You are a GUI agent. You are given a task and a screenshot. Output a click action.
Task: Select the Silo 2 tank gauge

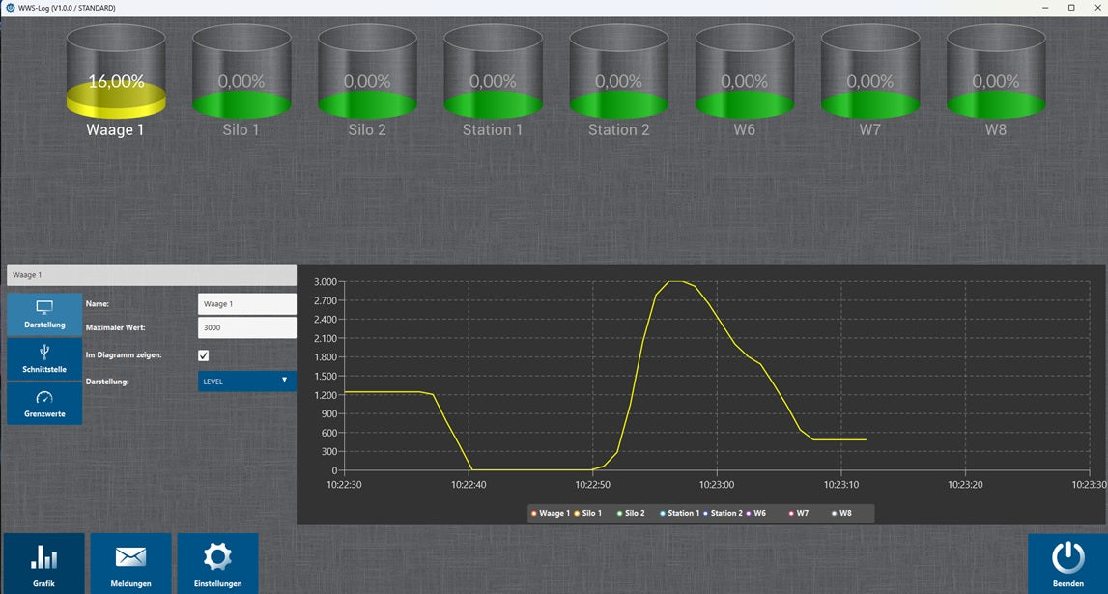click(x=367, y=72)
